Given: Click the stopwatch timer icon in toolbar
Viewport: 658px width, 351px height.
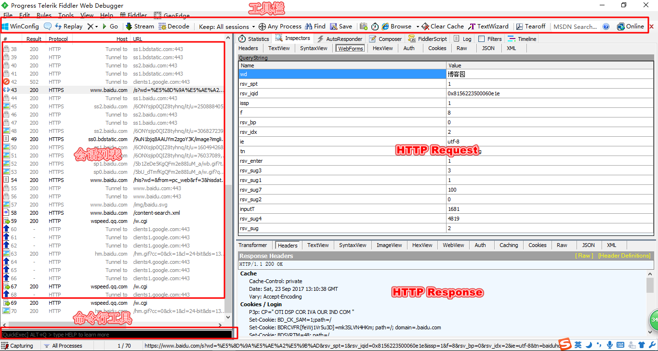Looking at the screenshot, I should 375,26.
